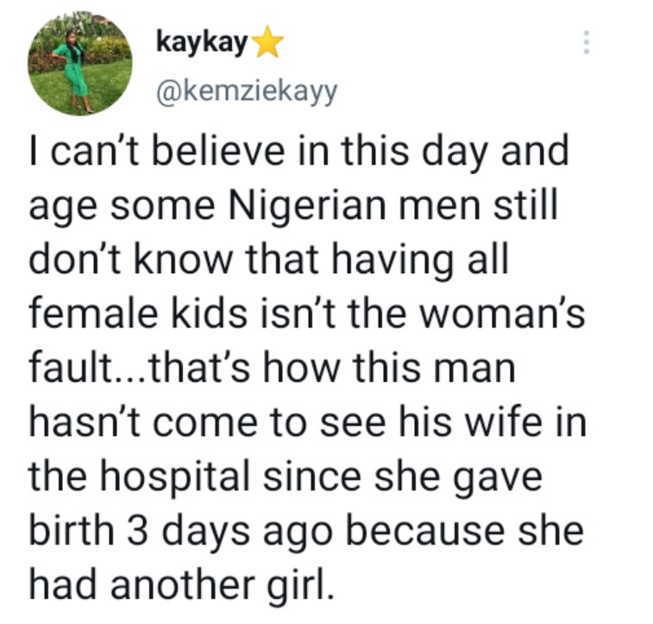Open the three-dot more options menu
The image size is (653, 624).
click(587, 42)
